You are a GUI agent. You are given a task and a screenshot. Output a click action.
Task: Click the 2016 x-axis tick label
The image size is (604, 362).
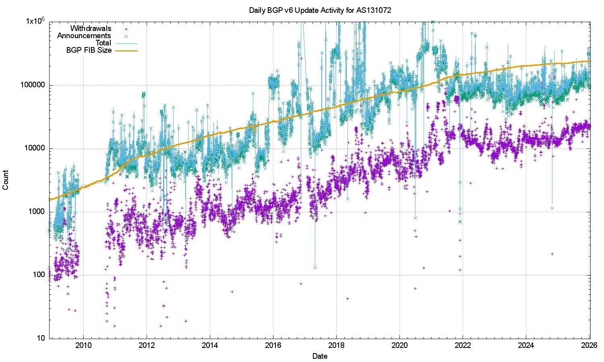tap(273, 346)
